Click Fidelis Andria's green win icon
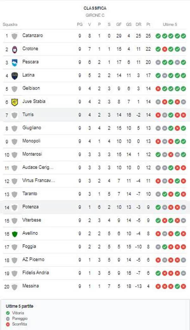This screenshot has height=330, width=190. coord(158,273)
